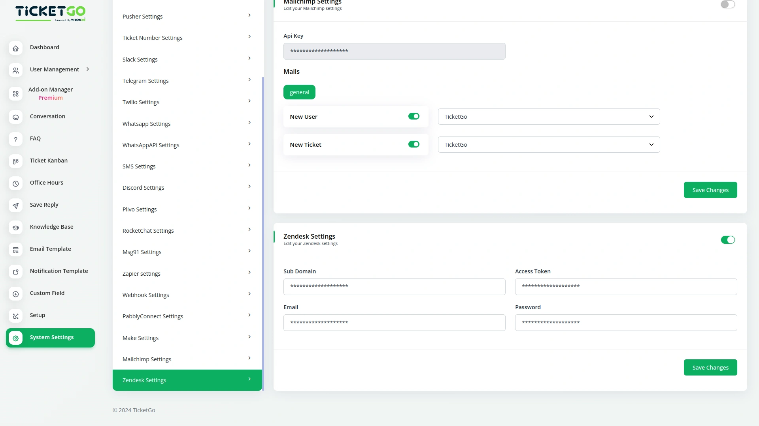Click the System Settings gear icon
Viewport: 759px width, 426px height.
click(x=16, y=338)
